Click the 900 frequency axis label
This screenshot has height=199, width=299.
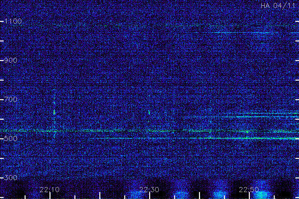pyautogui.click(x=11, y=60)
